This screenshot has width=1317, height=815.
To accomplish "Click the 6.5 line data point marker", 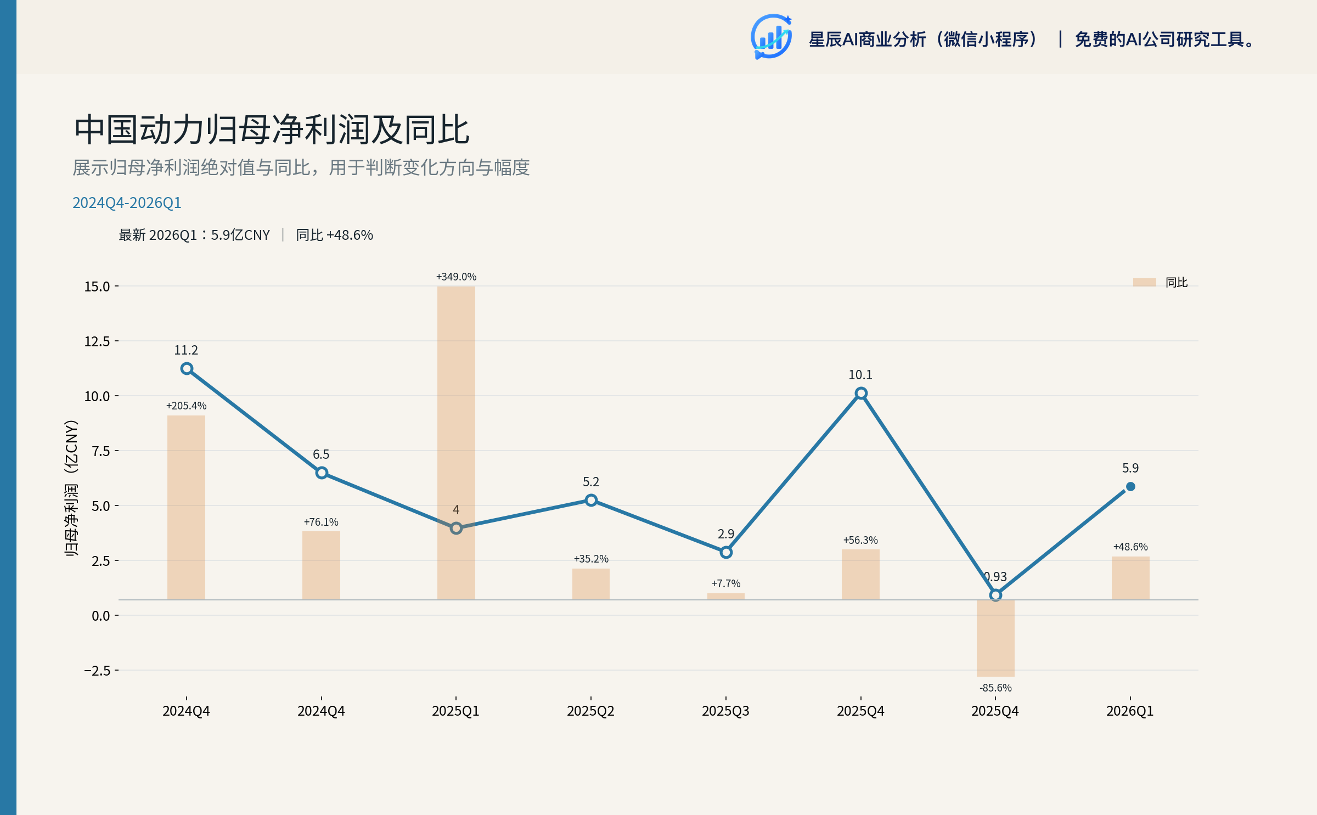I will coord(322,473).
